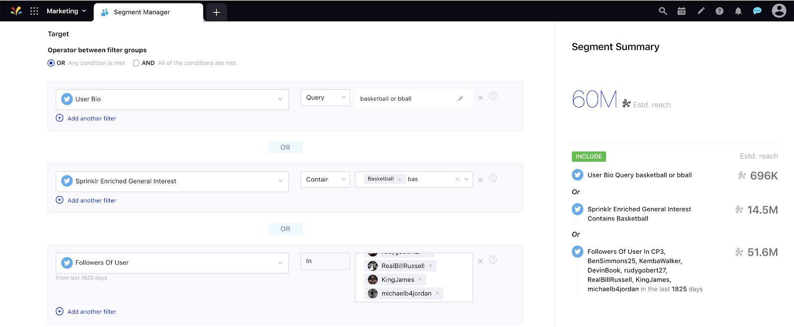Screen dimensions: 794x327
Task: Click Twitter icon beside User Bio Query summary
Action: (578, 175)
